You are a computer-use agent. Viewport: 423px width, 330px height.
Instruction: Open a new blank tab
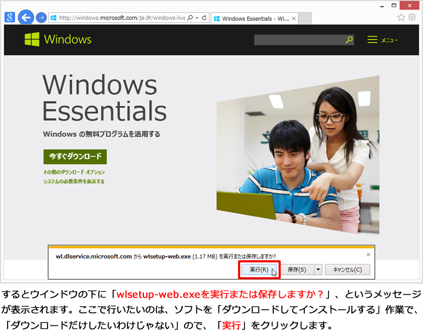point(305,19)
